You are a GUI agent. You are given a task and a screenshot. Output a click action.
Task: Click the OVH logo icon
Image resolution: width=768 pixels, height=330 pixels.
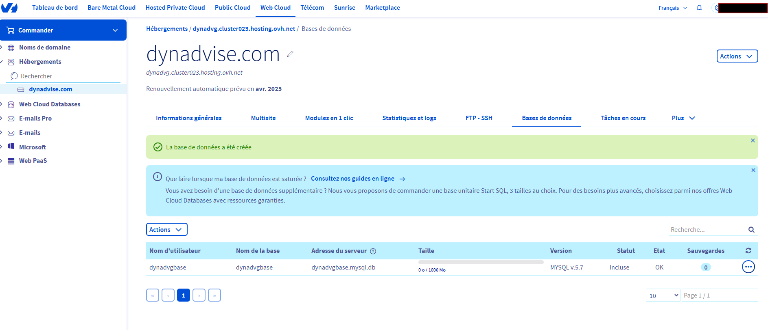(9, 7)
